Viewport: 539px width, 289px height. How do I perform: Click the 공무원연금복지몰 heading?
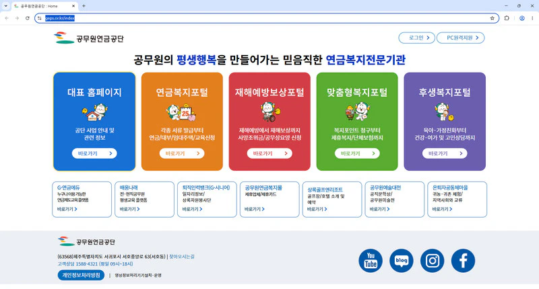(x=263, y=188)
